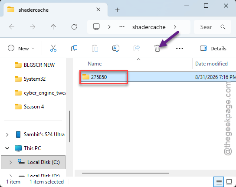This screenshot has width=236, height=187.
Task: Collapse the This PC tree node
Action: pyautogui.click(x=7, y=148)
